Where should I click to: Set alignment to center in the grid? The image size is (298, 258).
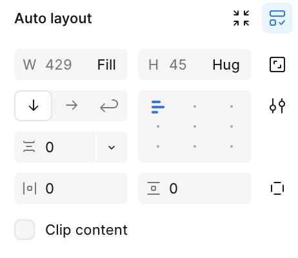pos(195,126)
